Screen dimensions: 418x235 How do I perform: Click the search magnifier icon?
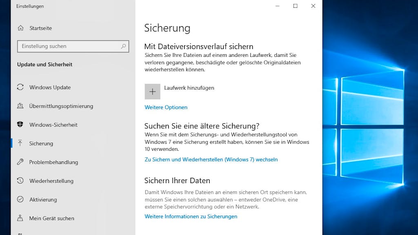123,46
